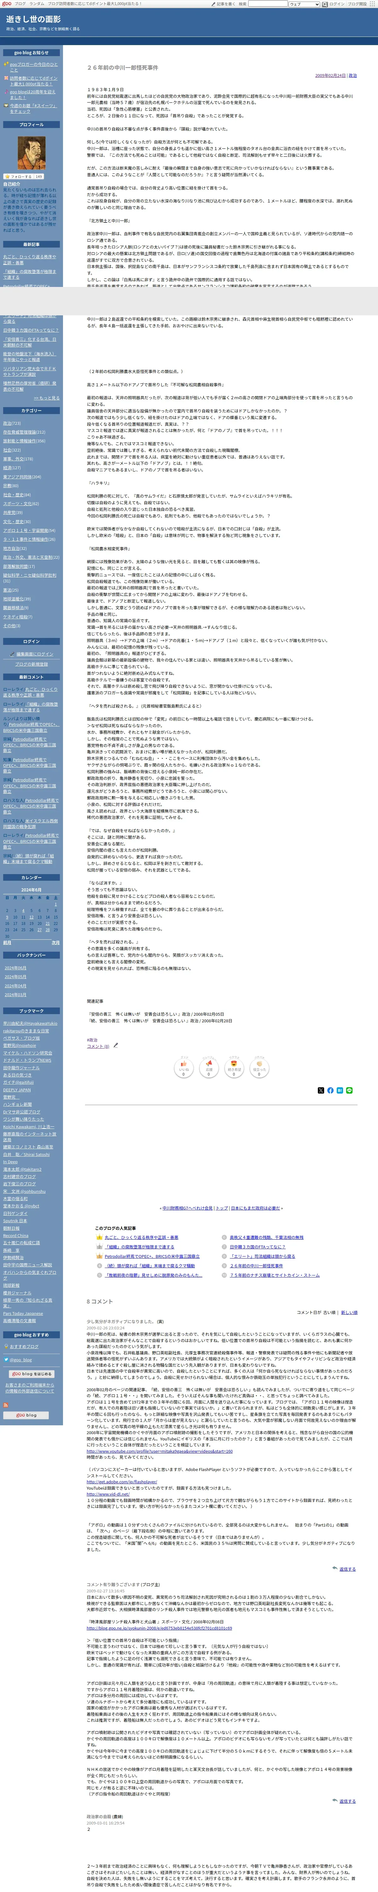Open the ウェブ search scope dropdown

pos(304,4)
